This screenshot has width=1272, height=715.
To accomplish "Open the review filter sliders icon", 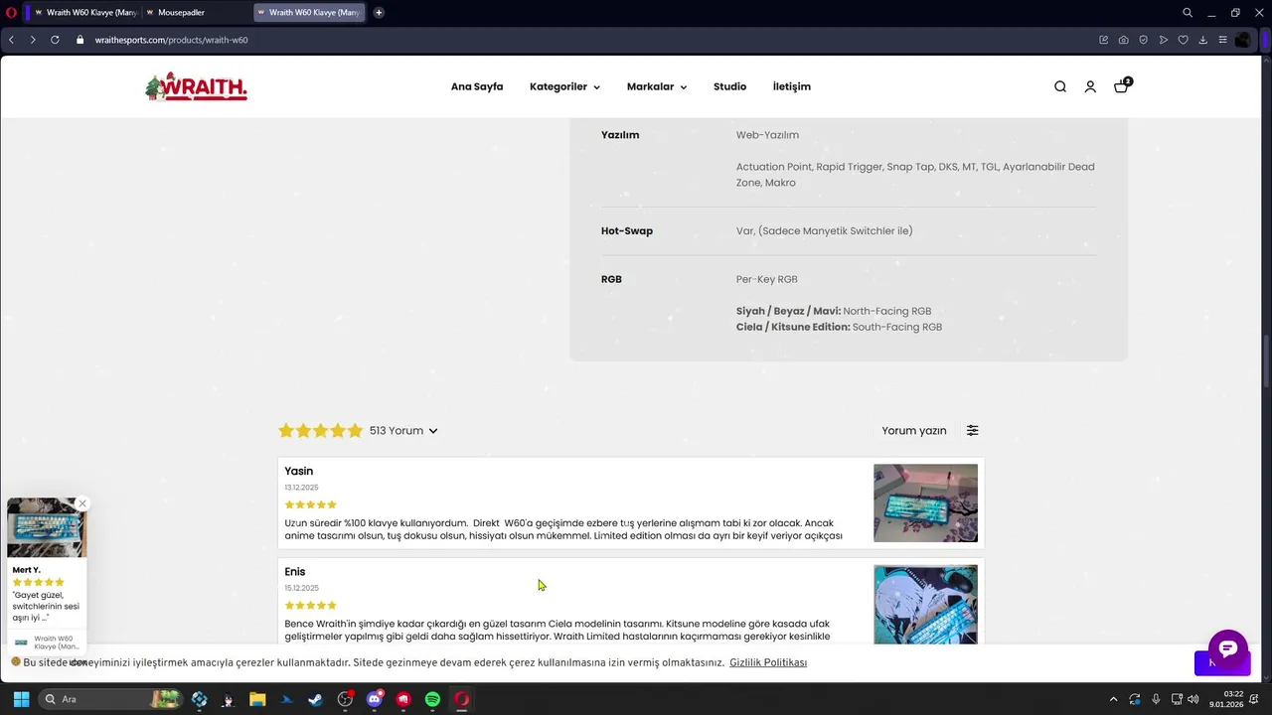I will coord(972,430).
